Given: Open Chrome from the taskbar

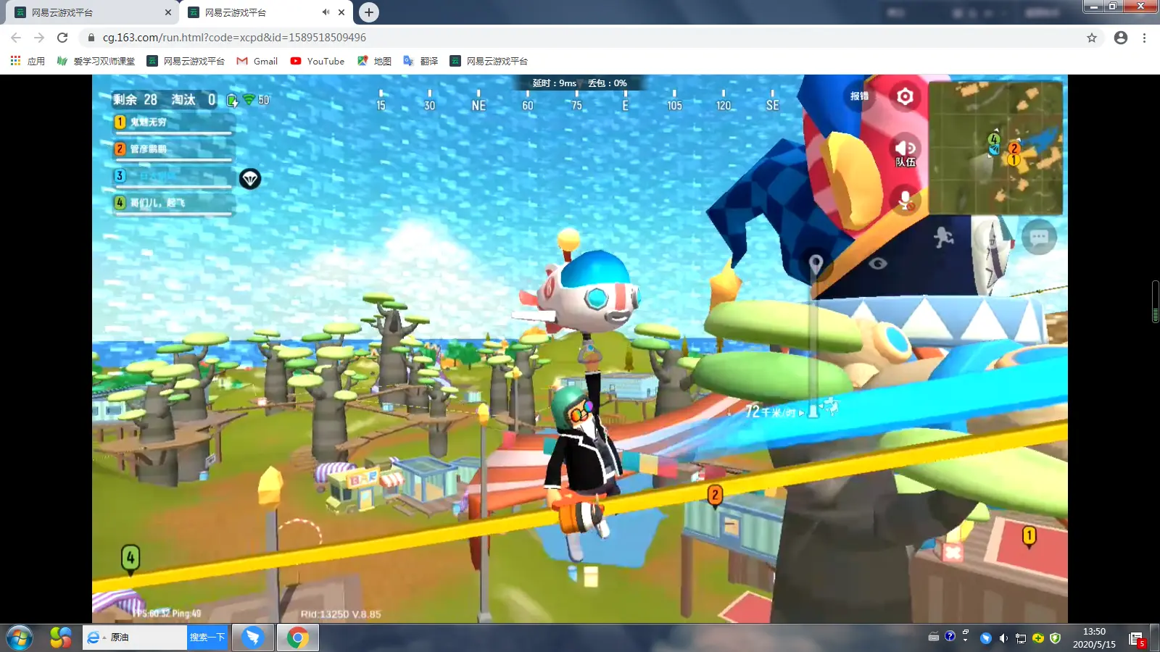Looking at the screenshot, I should pyautogui.click(x=297, y=638).
